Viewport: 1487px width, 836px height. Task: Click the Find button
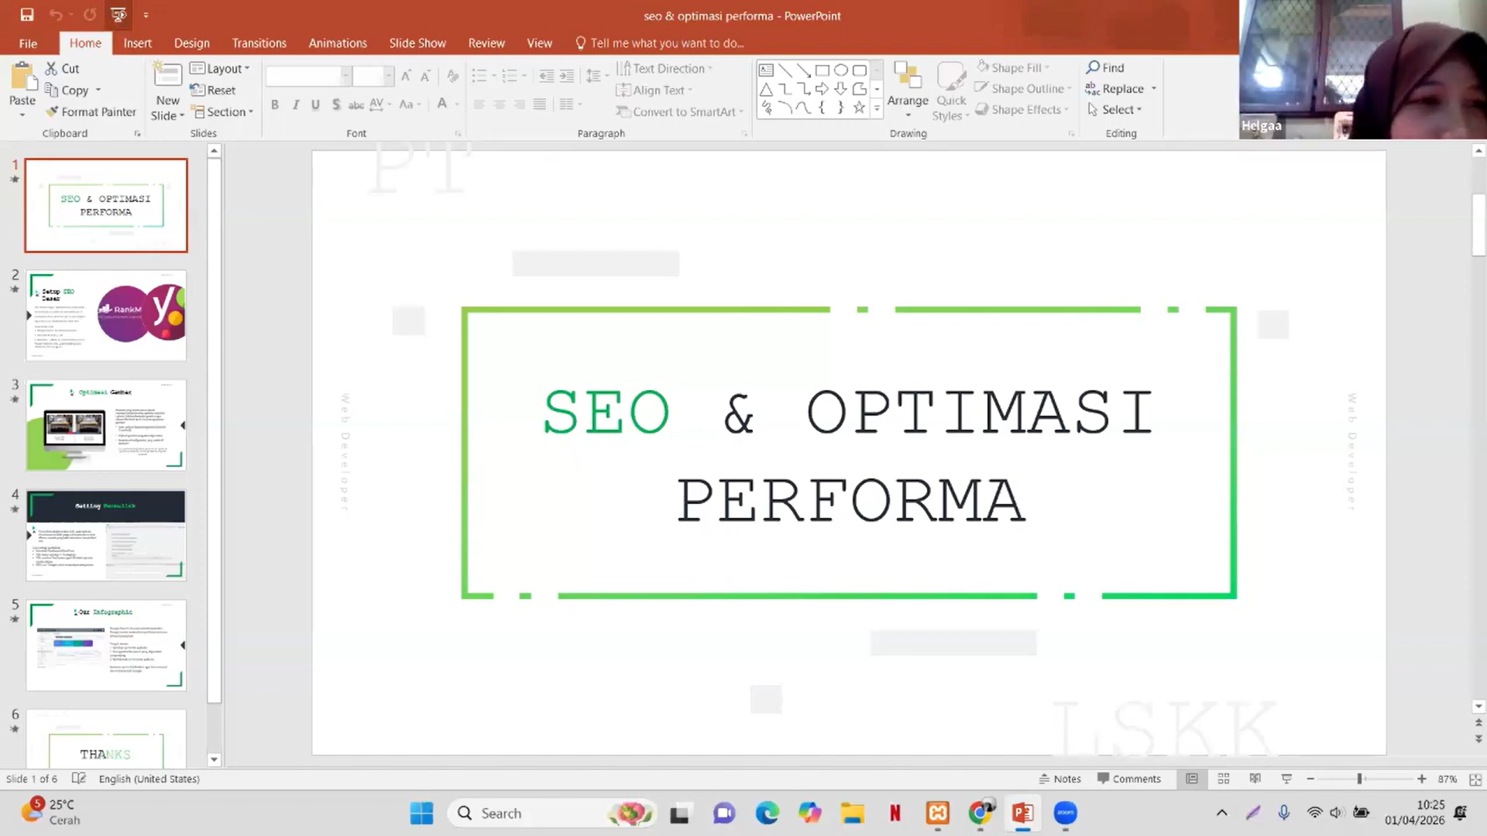[1105, 67]
